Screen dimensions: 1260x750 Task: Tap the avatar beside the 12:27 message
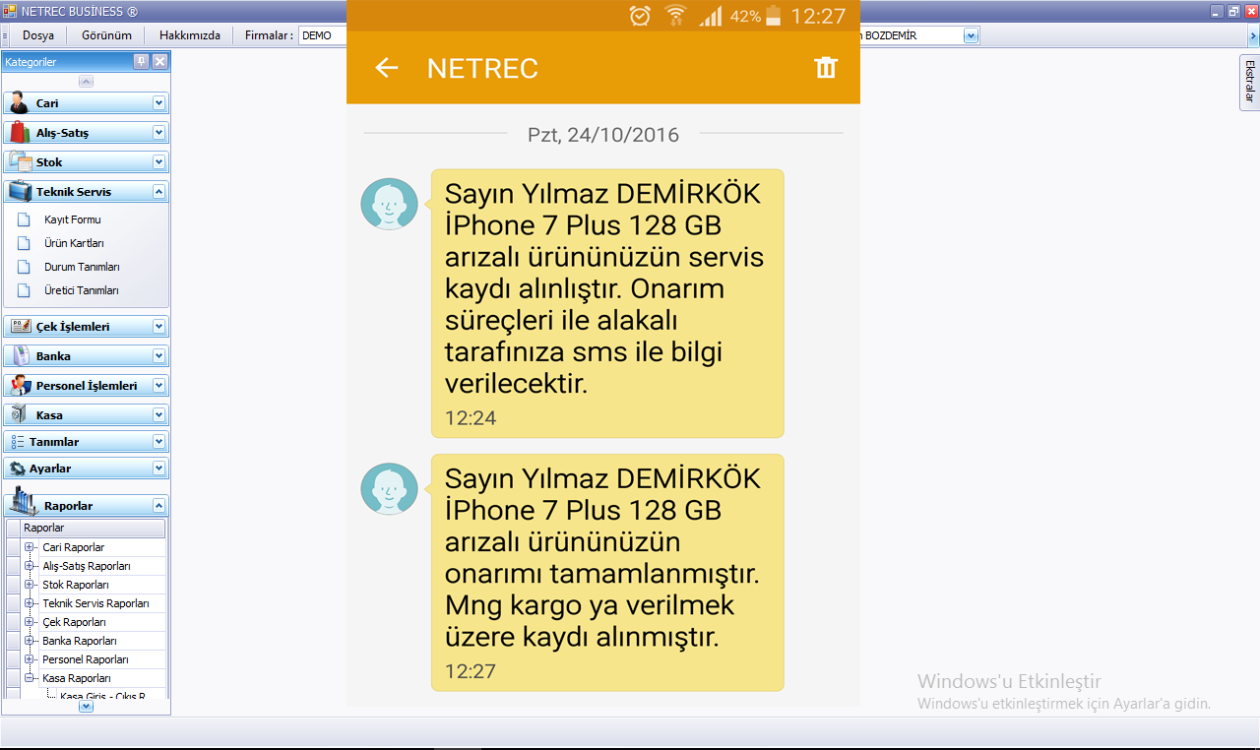pos(390,489)
